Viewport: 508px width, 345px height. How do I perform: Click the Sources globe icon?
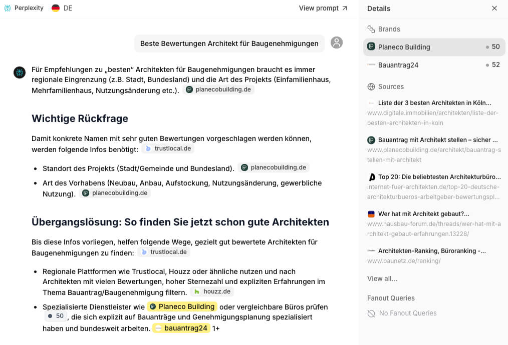(371, 86)
